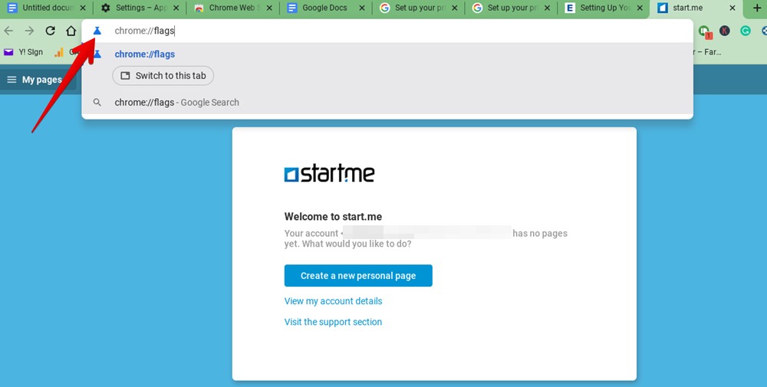Click the browser forward arrow
Image resolution: width=767 pixels, height=387 pixels.
point(29,31)
